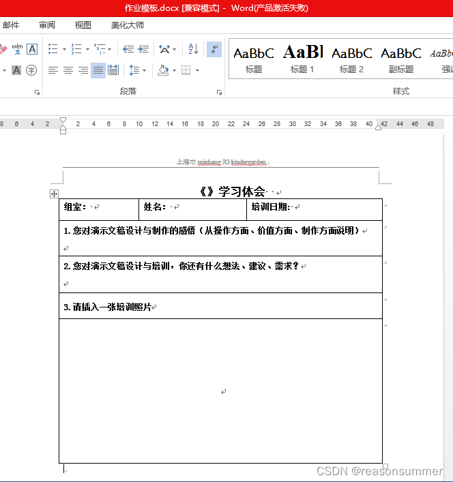Screen dimensions: 453x482
Task: Apply the 标题 style
Action: coord(254,60)
